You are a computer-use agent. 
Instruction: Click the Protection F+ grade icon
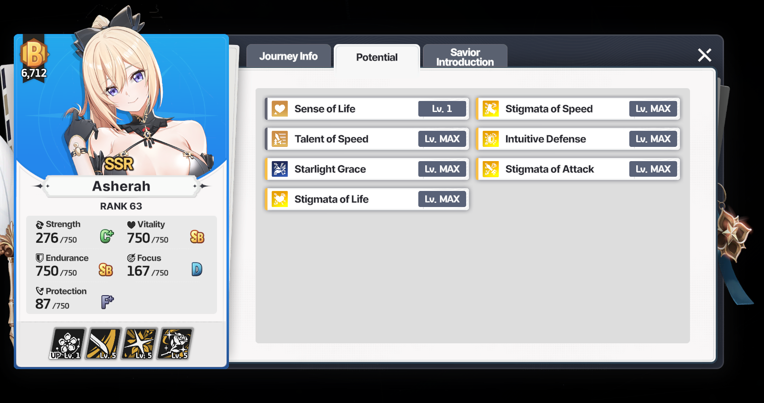[107, 302]
